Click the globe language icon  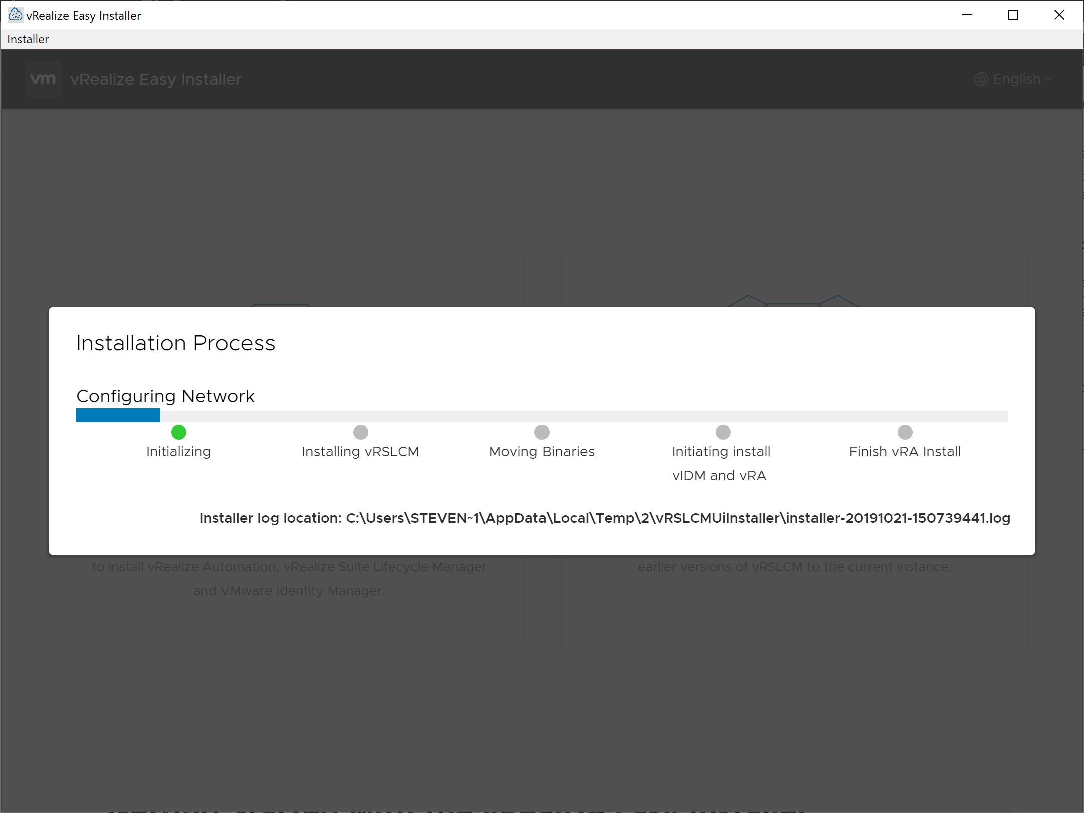point(981,79)
